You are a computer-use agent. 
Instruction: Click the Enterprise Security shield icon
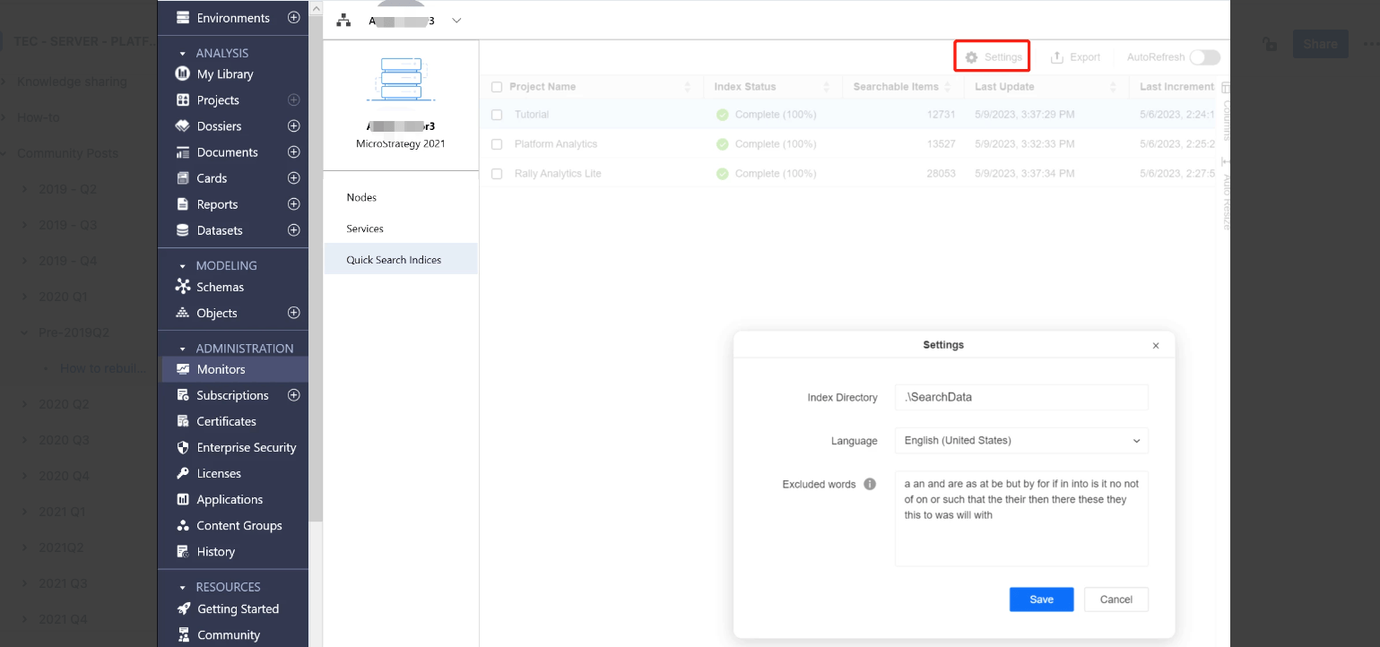tap(183, 447)
